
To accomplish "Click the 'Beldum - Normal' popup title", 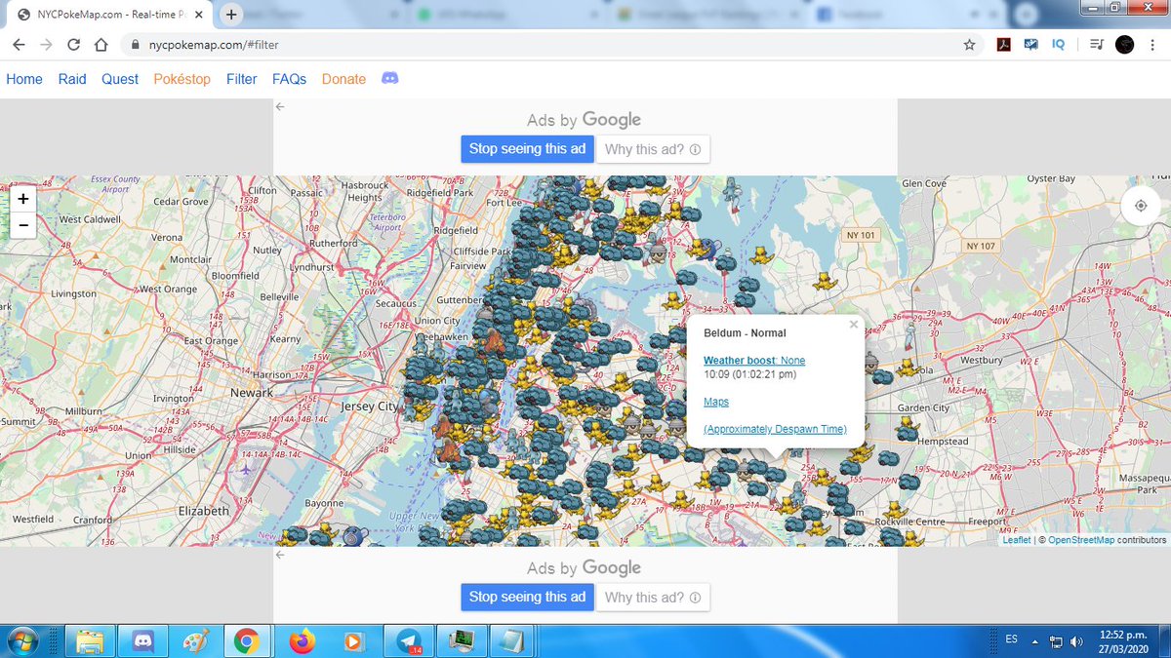I will pos(745,333).
